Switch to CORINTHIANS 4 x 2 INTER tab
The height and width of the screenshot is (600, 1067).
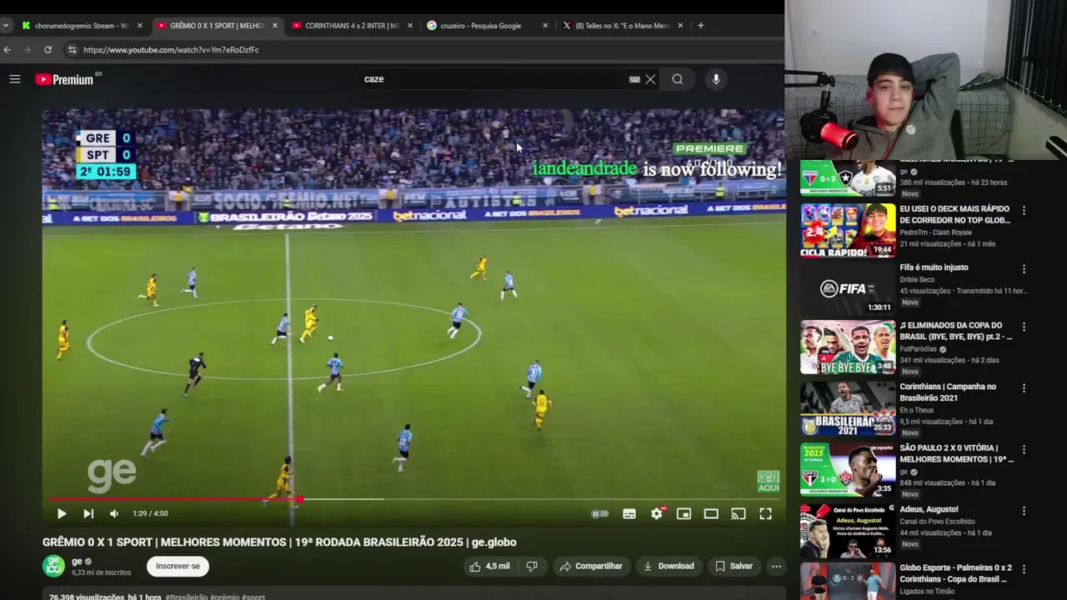(351, 26)
